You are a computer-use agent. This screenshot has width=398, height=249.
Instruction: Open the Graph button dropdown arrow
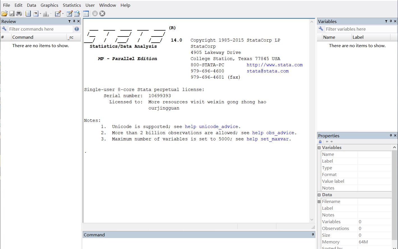tap(50, 13)
